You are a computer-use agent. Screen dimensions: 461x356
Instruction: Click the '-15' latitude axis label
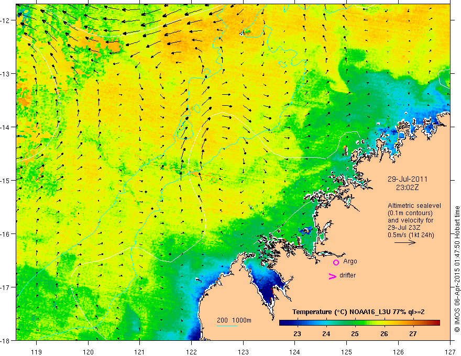click(6, 180)
